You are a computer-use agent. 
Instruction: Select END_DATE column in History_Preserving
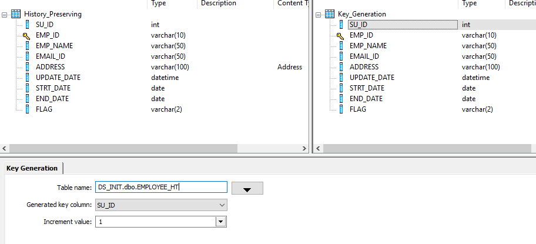(x=52, y=99)
